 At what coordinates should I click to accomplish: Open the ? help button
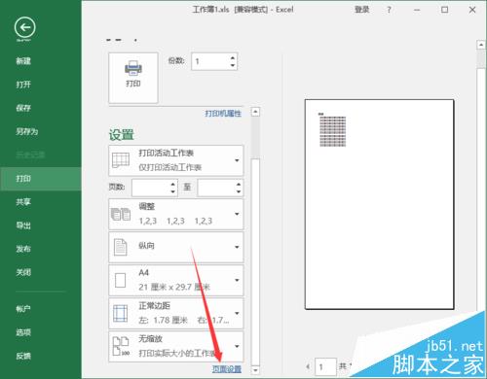coord(389,10)
